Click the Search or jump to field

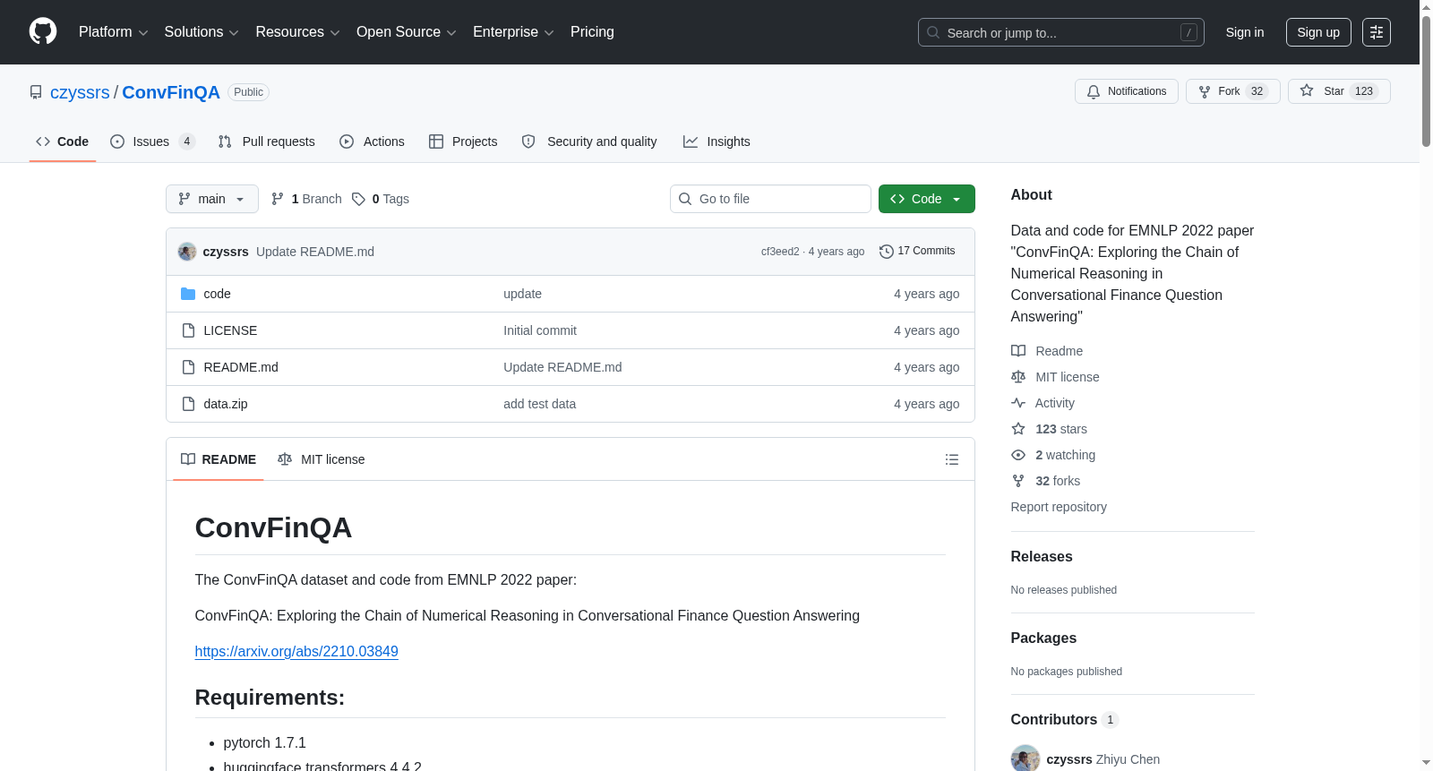1061,32
